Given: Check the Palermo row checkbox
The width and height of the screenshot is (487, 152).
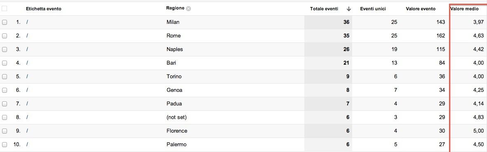Looking at the screenshot, I should [x=5, y=145].
